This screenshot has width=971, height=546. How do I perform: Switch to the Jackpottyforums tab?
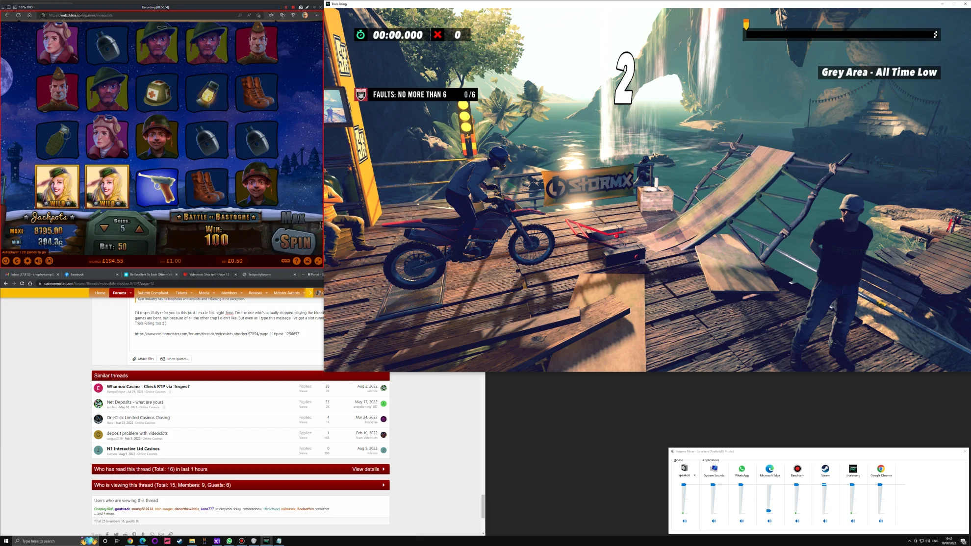coord(269,274)
